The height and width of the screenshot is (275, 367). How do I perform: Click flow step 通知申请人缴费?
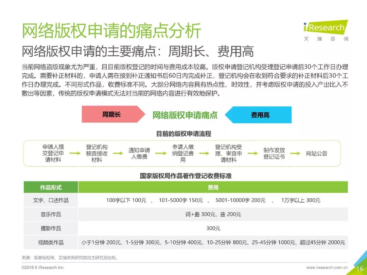pyautogui.click(x=139, y=153)
